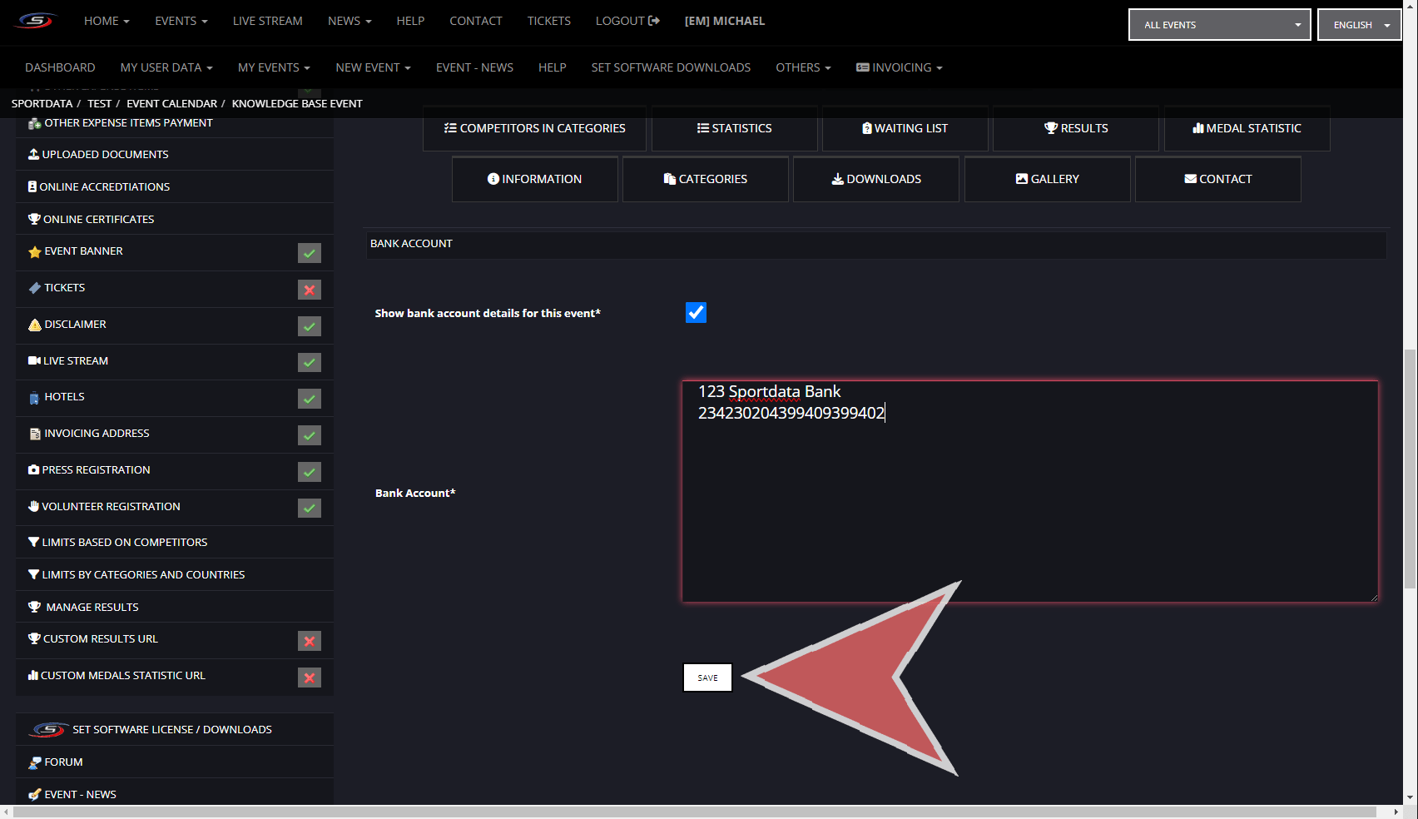1418x819 pixels.
Task: Open the Medal Statistic tab
Action: coord(1246,128)
